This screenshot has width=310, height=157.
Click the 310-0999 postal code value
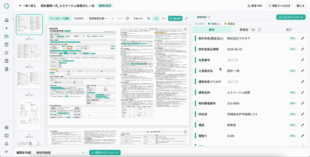(x=233, y=103)
